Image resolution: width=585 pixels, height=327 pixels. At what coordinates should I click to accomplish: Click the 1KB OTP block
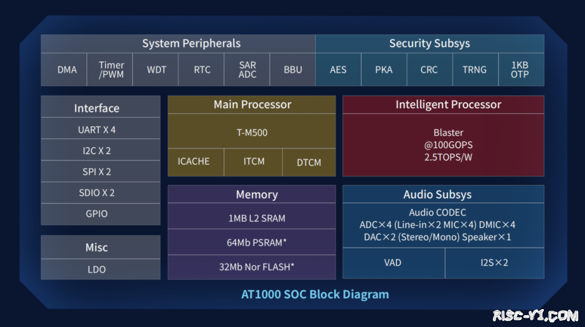coord(520,70)
